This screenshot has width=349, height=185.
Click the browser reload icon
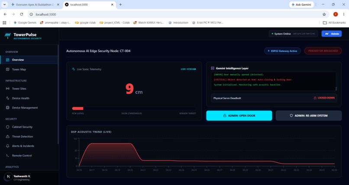coord(21,14)
